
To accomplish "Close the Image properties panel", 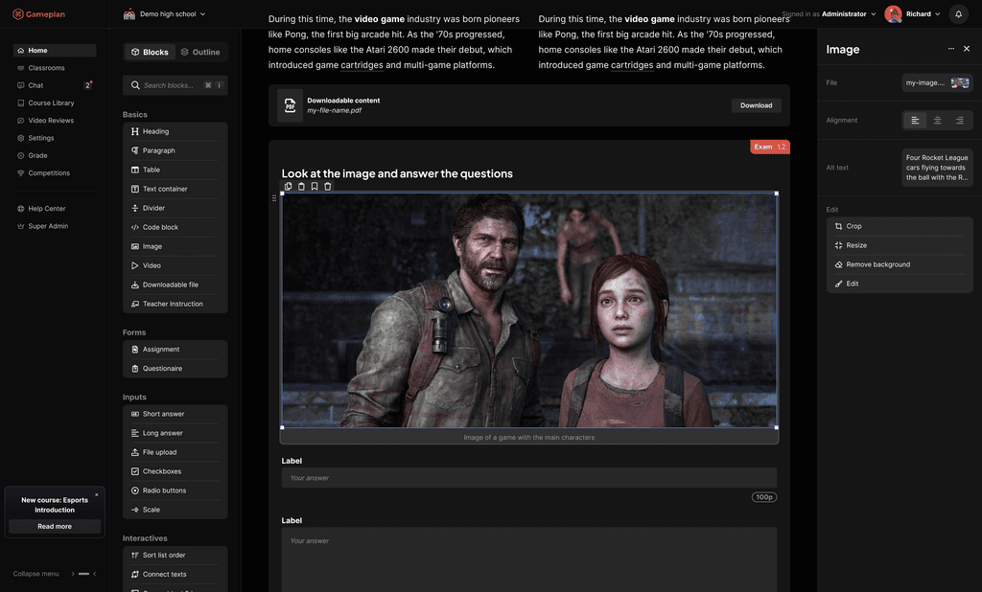I will (x=967, y=49).
